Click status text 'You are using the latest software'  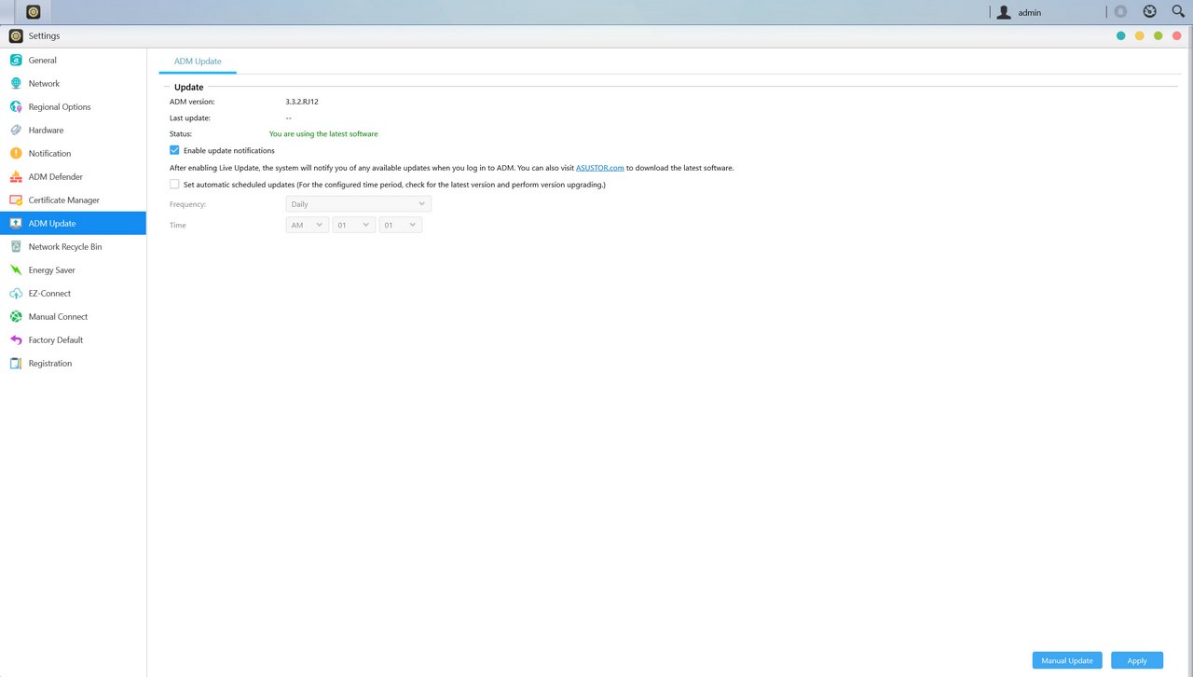pyautogui.click(x=323, y=134)
